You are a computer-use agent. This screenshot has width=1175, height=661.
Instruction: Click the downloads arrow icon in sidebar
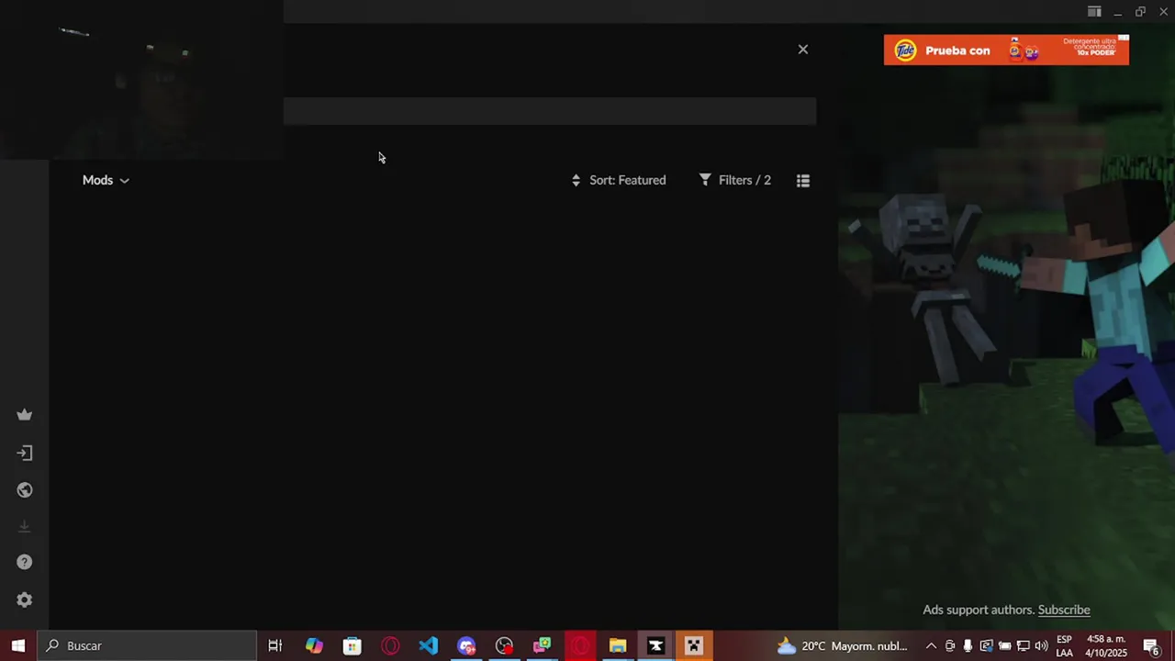coord(25,526)
